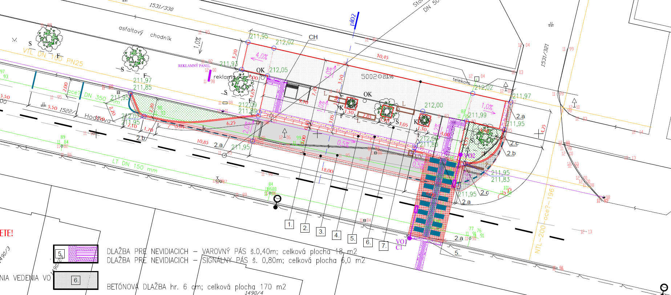Select the street lamp symbol on the lower road edge
This screenshot has width=671, height=295.
277,201
